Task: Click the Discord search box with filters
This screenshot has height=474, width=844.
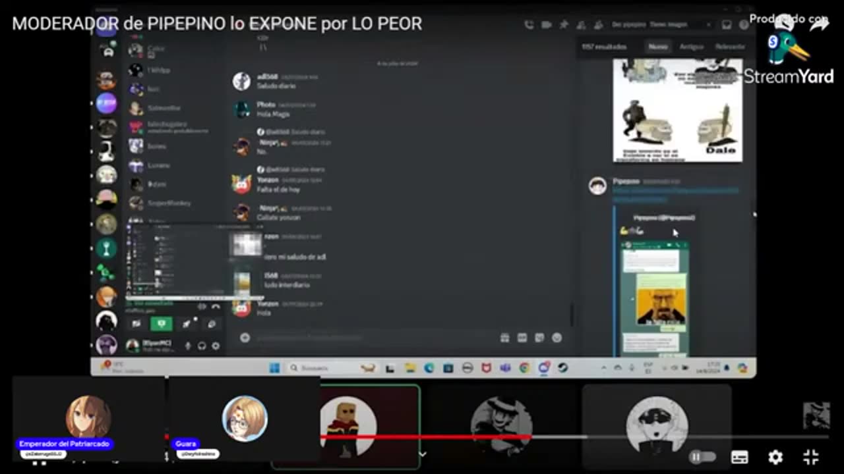Action: tap(661, 24)
